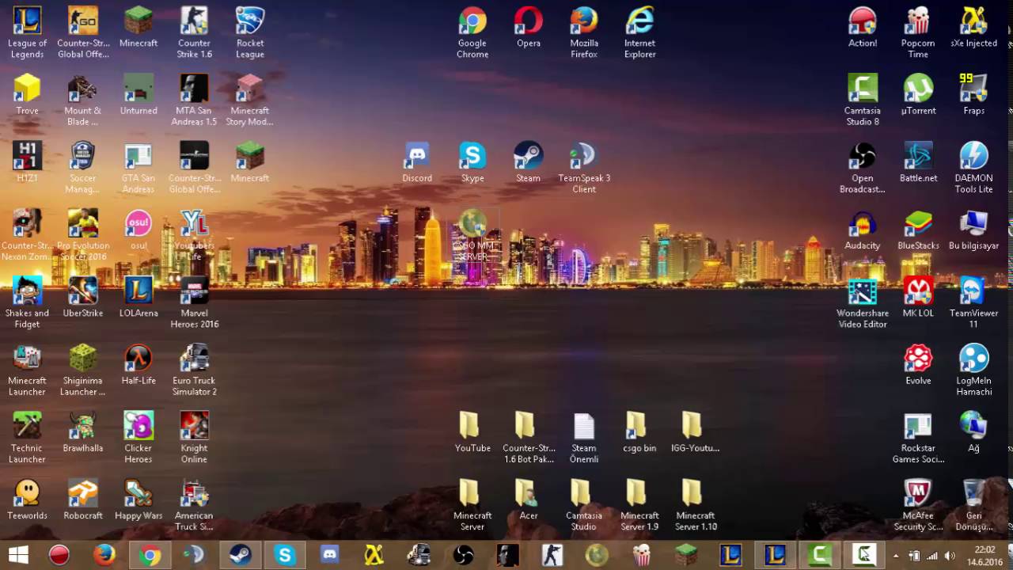Select DAEMON Tools Lite icon
The height and width of the screenshot is (570, 1013).
tap(973, 167)
